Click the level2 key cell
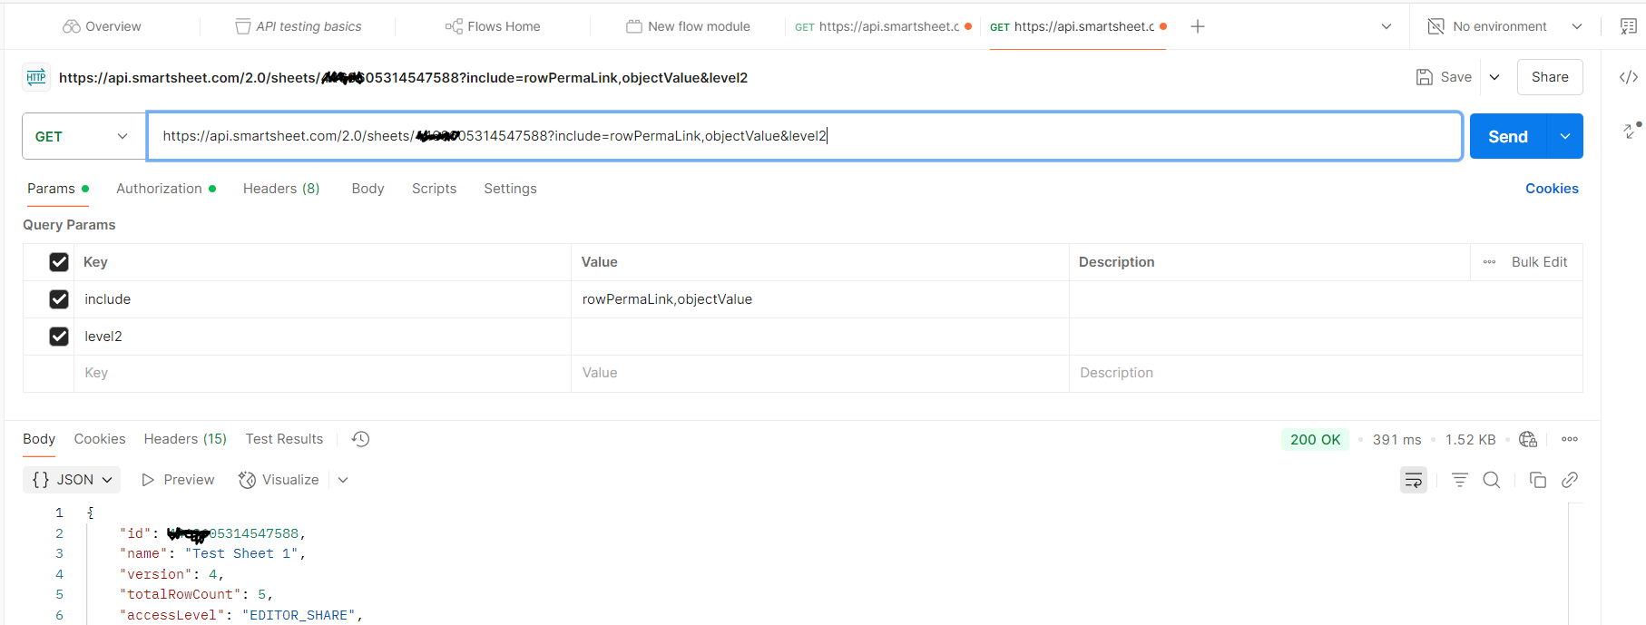The height and width of the screenshot is (625, 1646). click(x=322, y=337)
